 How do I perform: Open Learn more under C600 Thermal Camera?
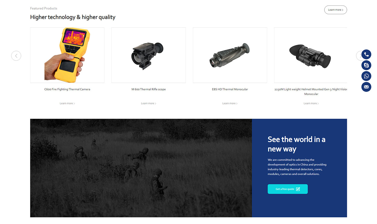point(67,104)
